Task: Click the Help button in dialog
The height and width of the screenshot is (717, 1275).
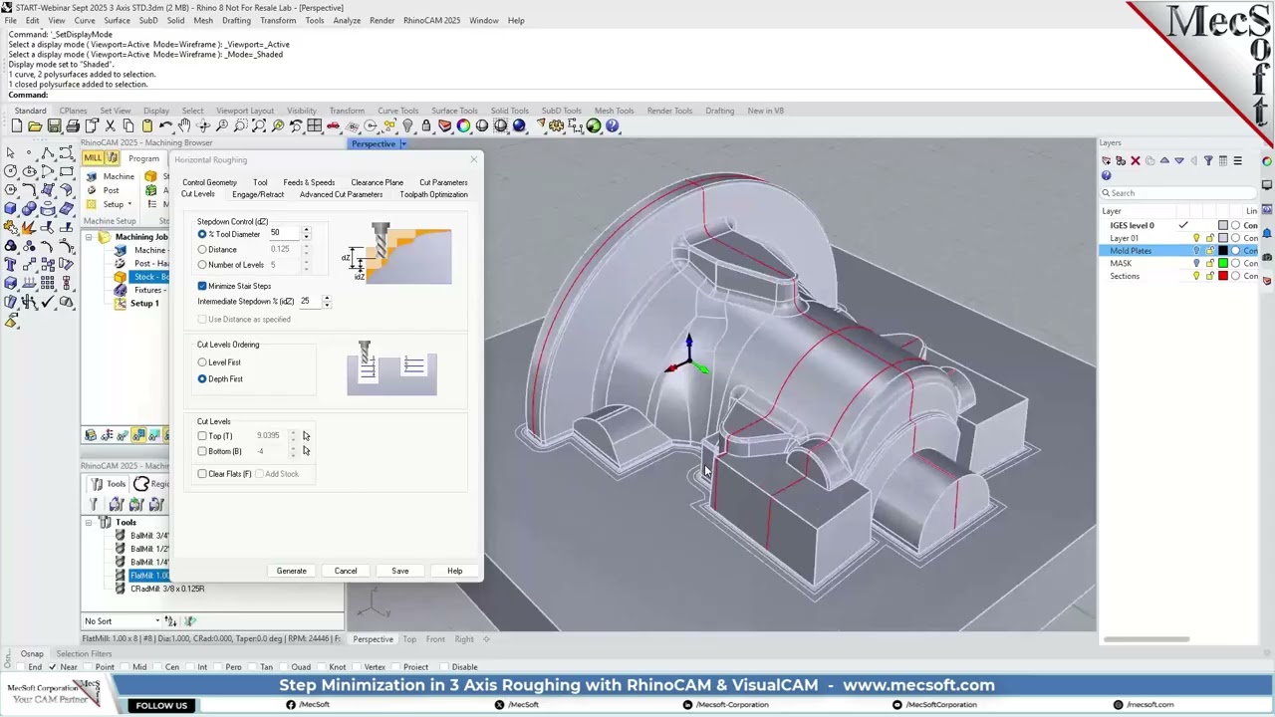Action: (x=454, y=571)
